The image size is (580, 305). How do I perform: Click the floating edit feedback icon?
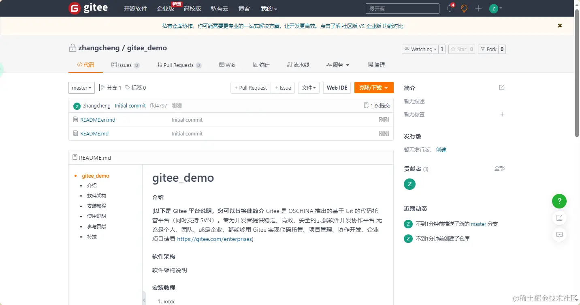559,218
